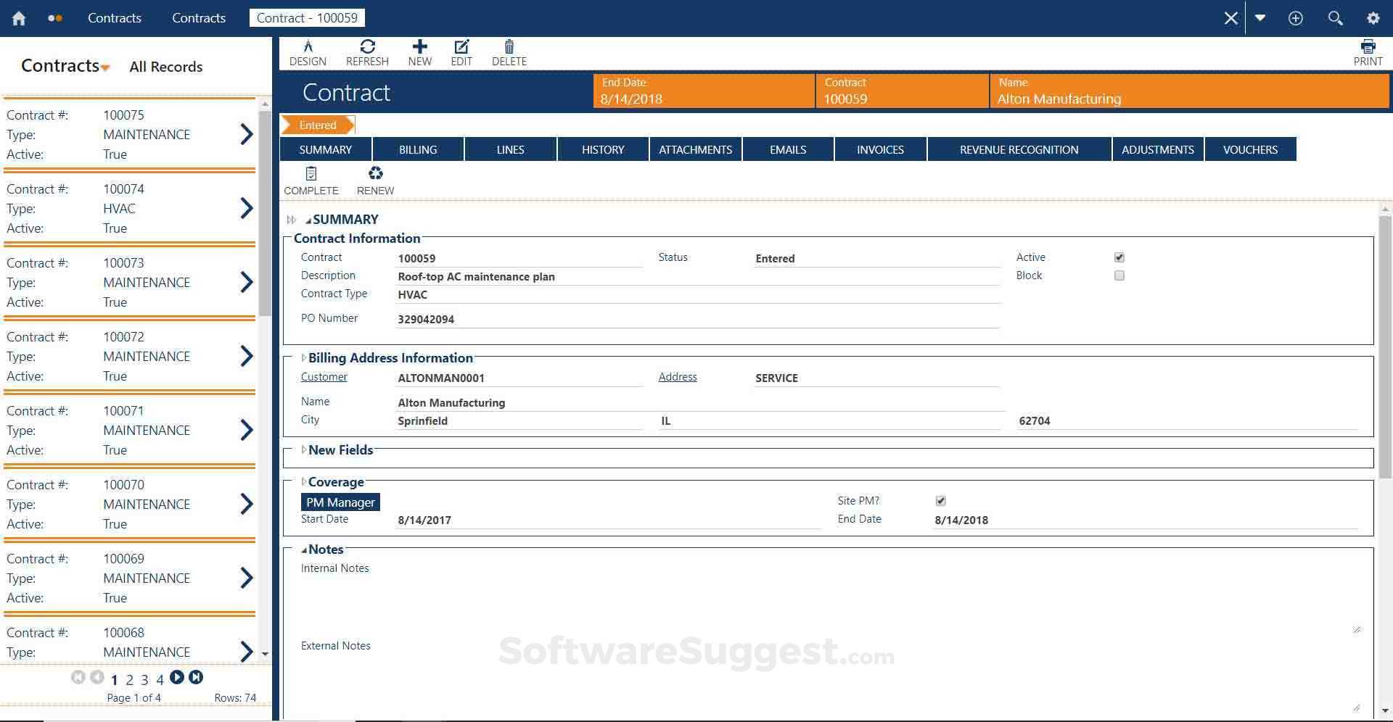Print the contract

pyautogui.click(x=1368, y=51)
